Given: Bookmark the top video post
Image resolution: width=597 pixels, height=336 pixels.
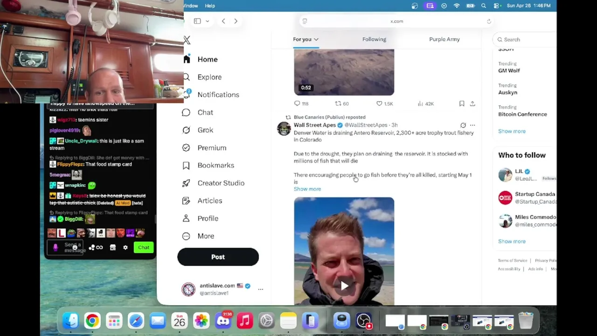Looking at the screenshot, I should click(462, 104).
